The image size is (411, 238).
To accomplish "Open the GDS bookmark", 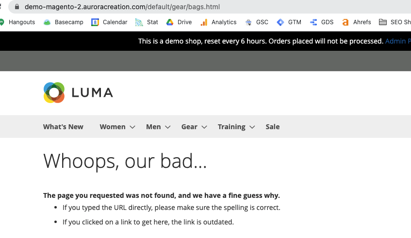I will [x=322, y=22].
